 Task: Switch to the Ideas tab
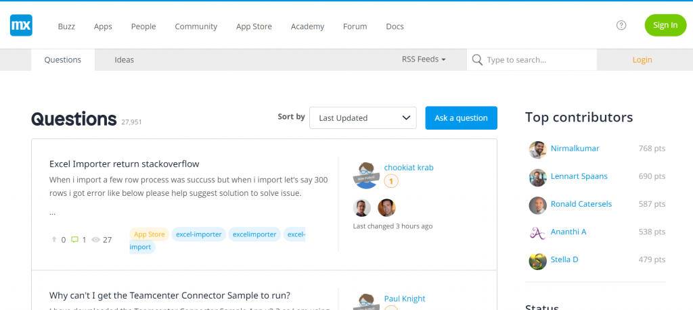[x=124, y=59]
